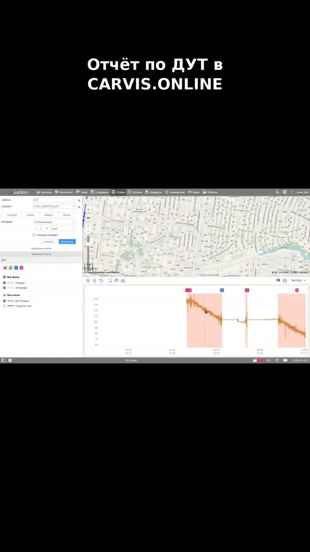
Task: Click the chart zoom-in magnifier icon
Action: (88, 280)
